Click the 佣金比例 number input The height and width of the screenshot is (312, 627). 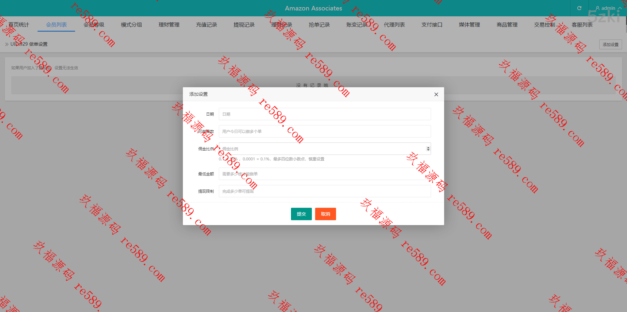[x=322, y=149]
